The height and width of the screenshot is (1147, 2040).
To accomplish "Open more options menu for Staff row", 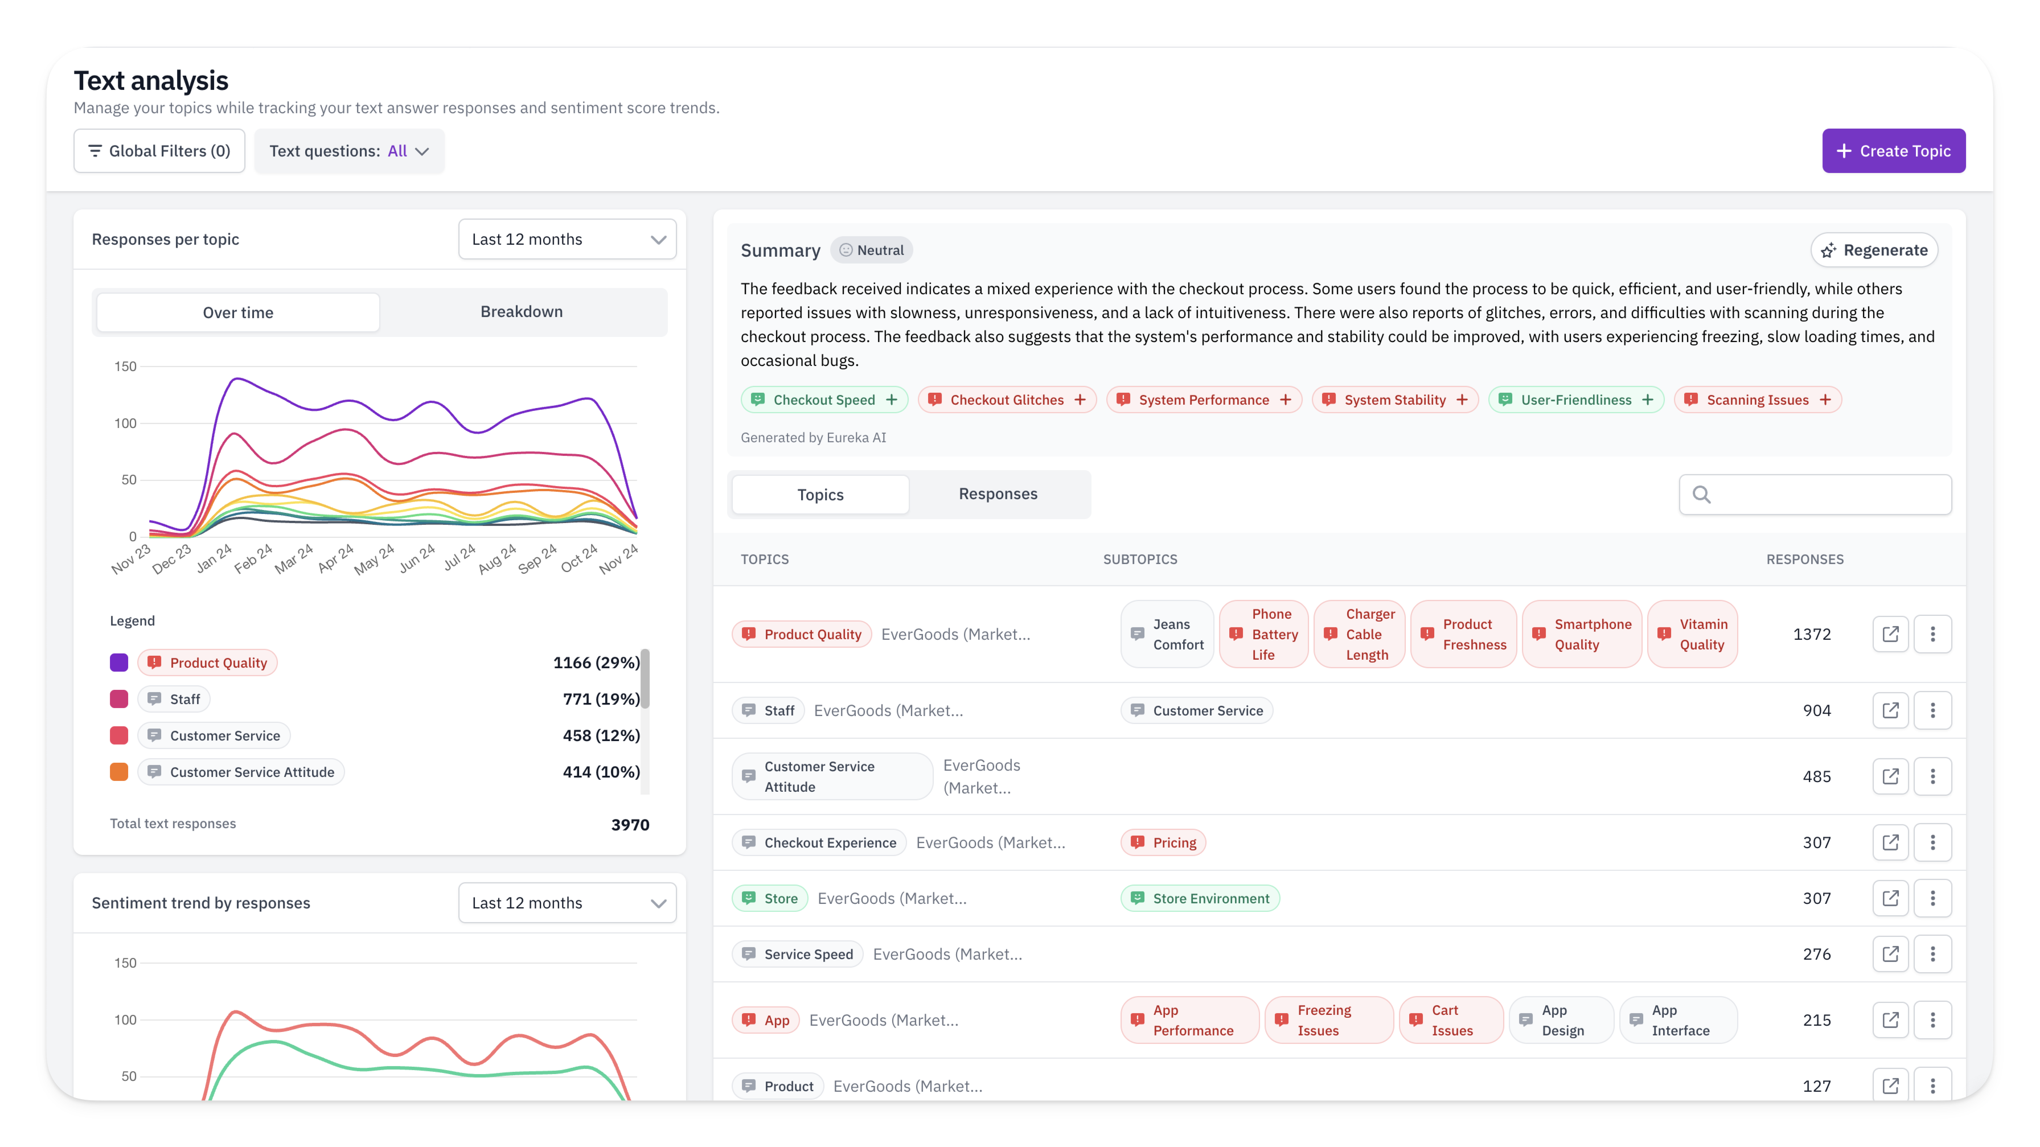I will click(1932, 710).
